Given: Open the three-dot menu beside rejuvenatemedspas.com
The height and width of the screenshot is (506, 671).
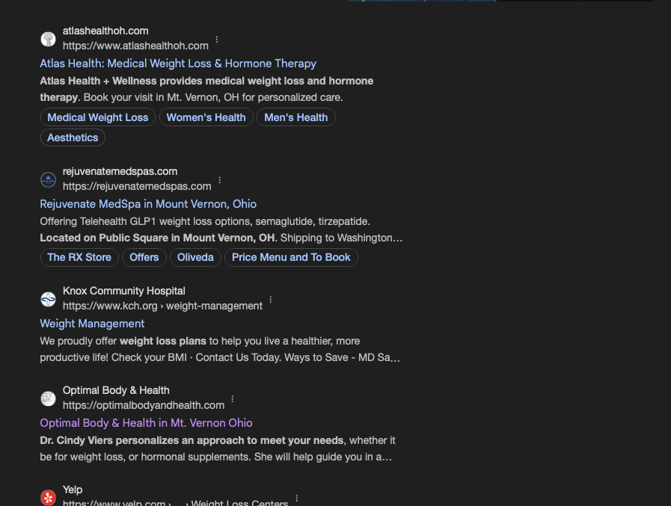Looking at the screenshot, I should [x=220, y=180].
